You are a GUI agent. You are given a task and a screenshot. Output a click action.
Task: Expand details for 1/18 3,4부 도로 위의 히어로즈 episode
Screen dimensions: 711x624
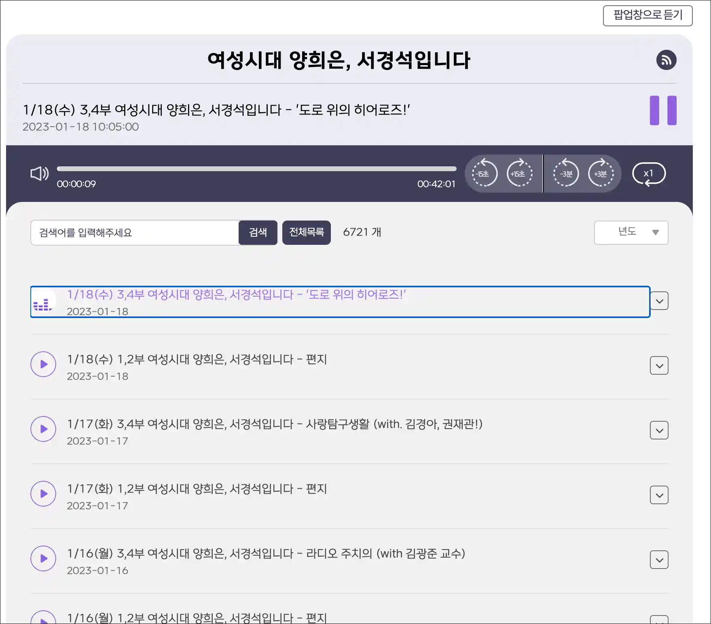[659, 301]
